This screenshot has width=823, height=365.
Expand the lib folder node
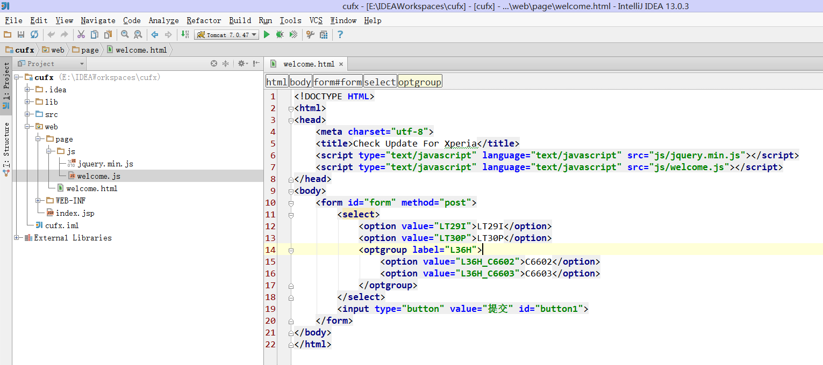tap(27, 102)
